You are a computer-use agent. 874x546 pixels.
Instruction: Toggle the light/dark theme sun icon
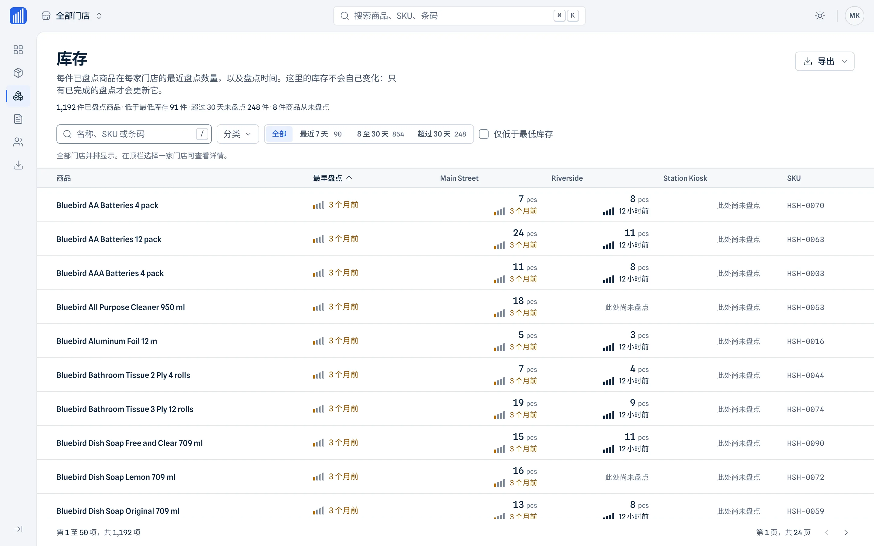tap(820, 15)
